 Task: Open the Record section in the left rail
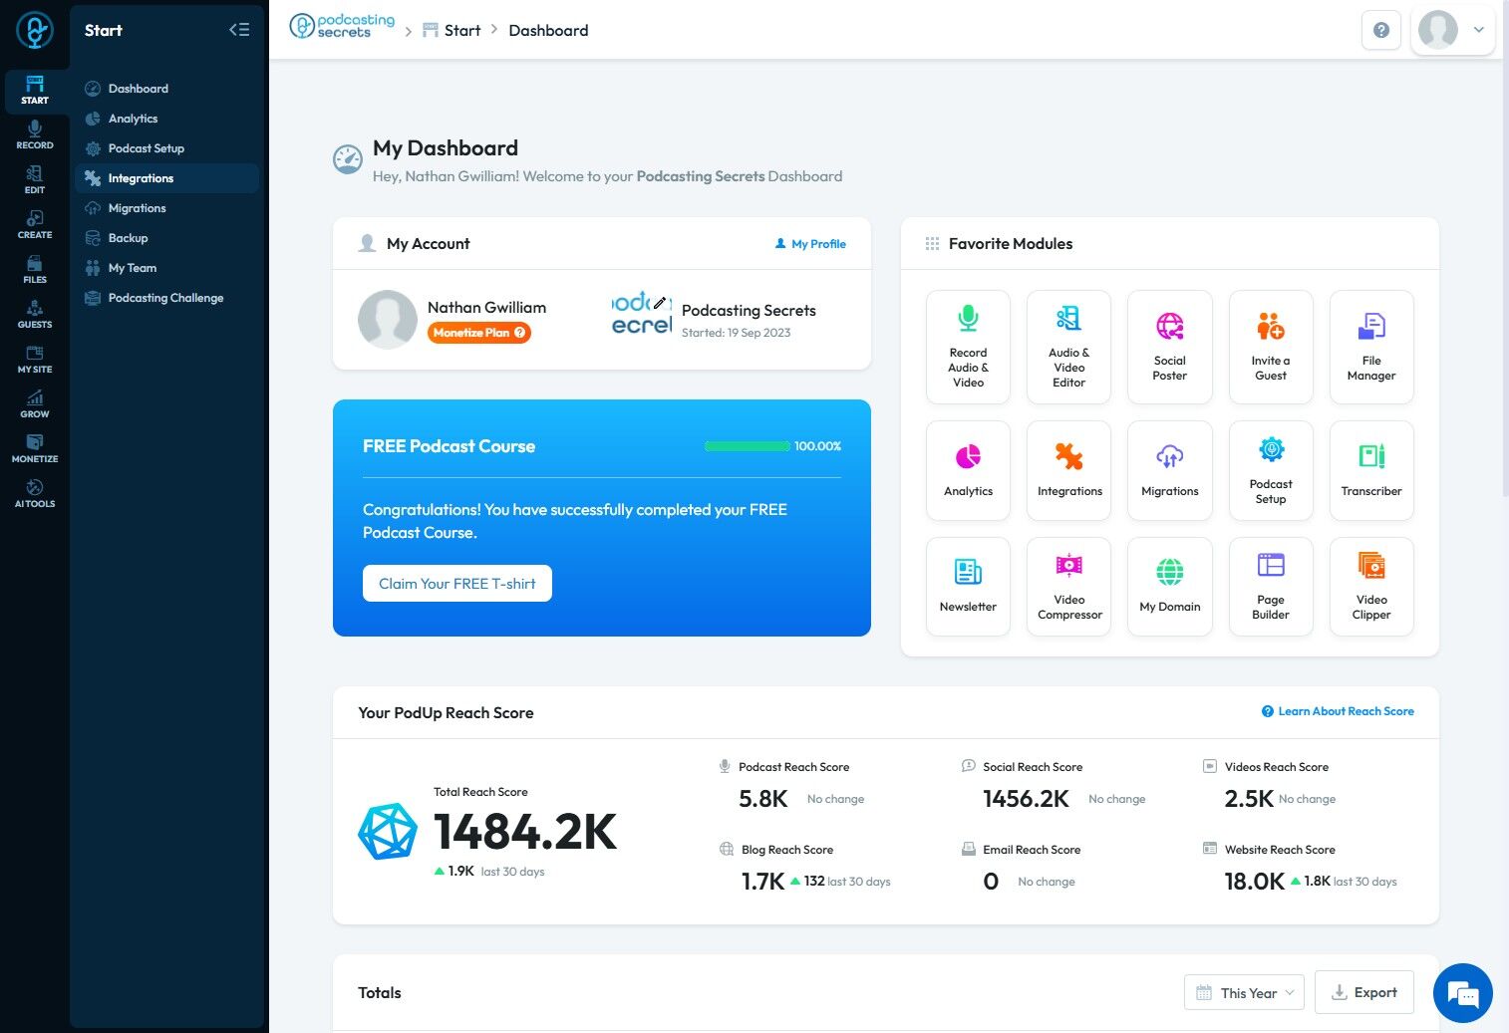point(35,135)
